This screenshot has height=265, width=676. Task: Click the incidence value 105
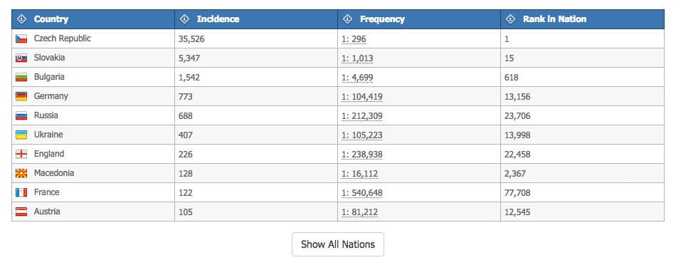click(x=186, y=212)
